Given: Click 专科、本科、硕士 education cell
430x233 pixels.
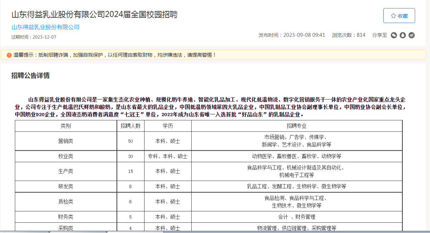Looking at the screenshot, I should tap(168, 156).
